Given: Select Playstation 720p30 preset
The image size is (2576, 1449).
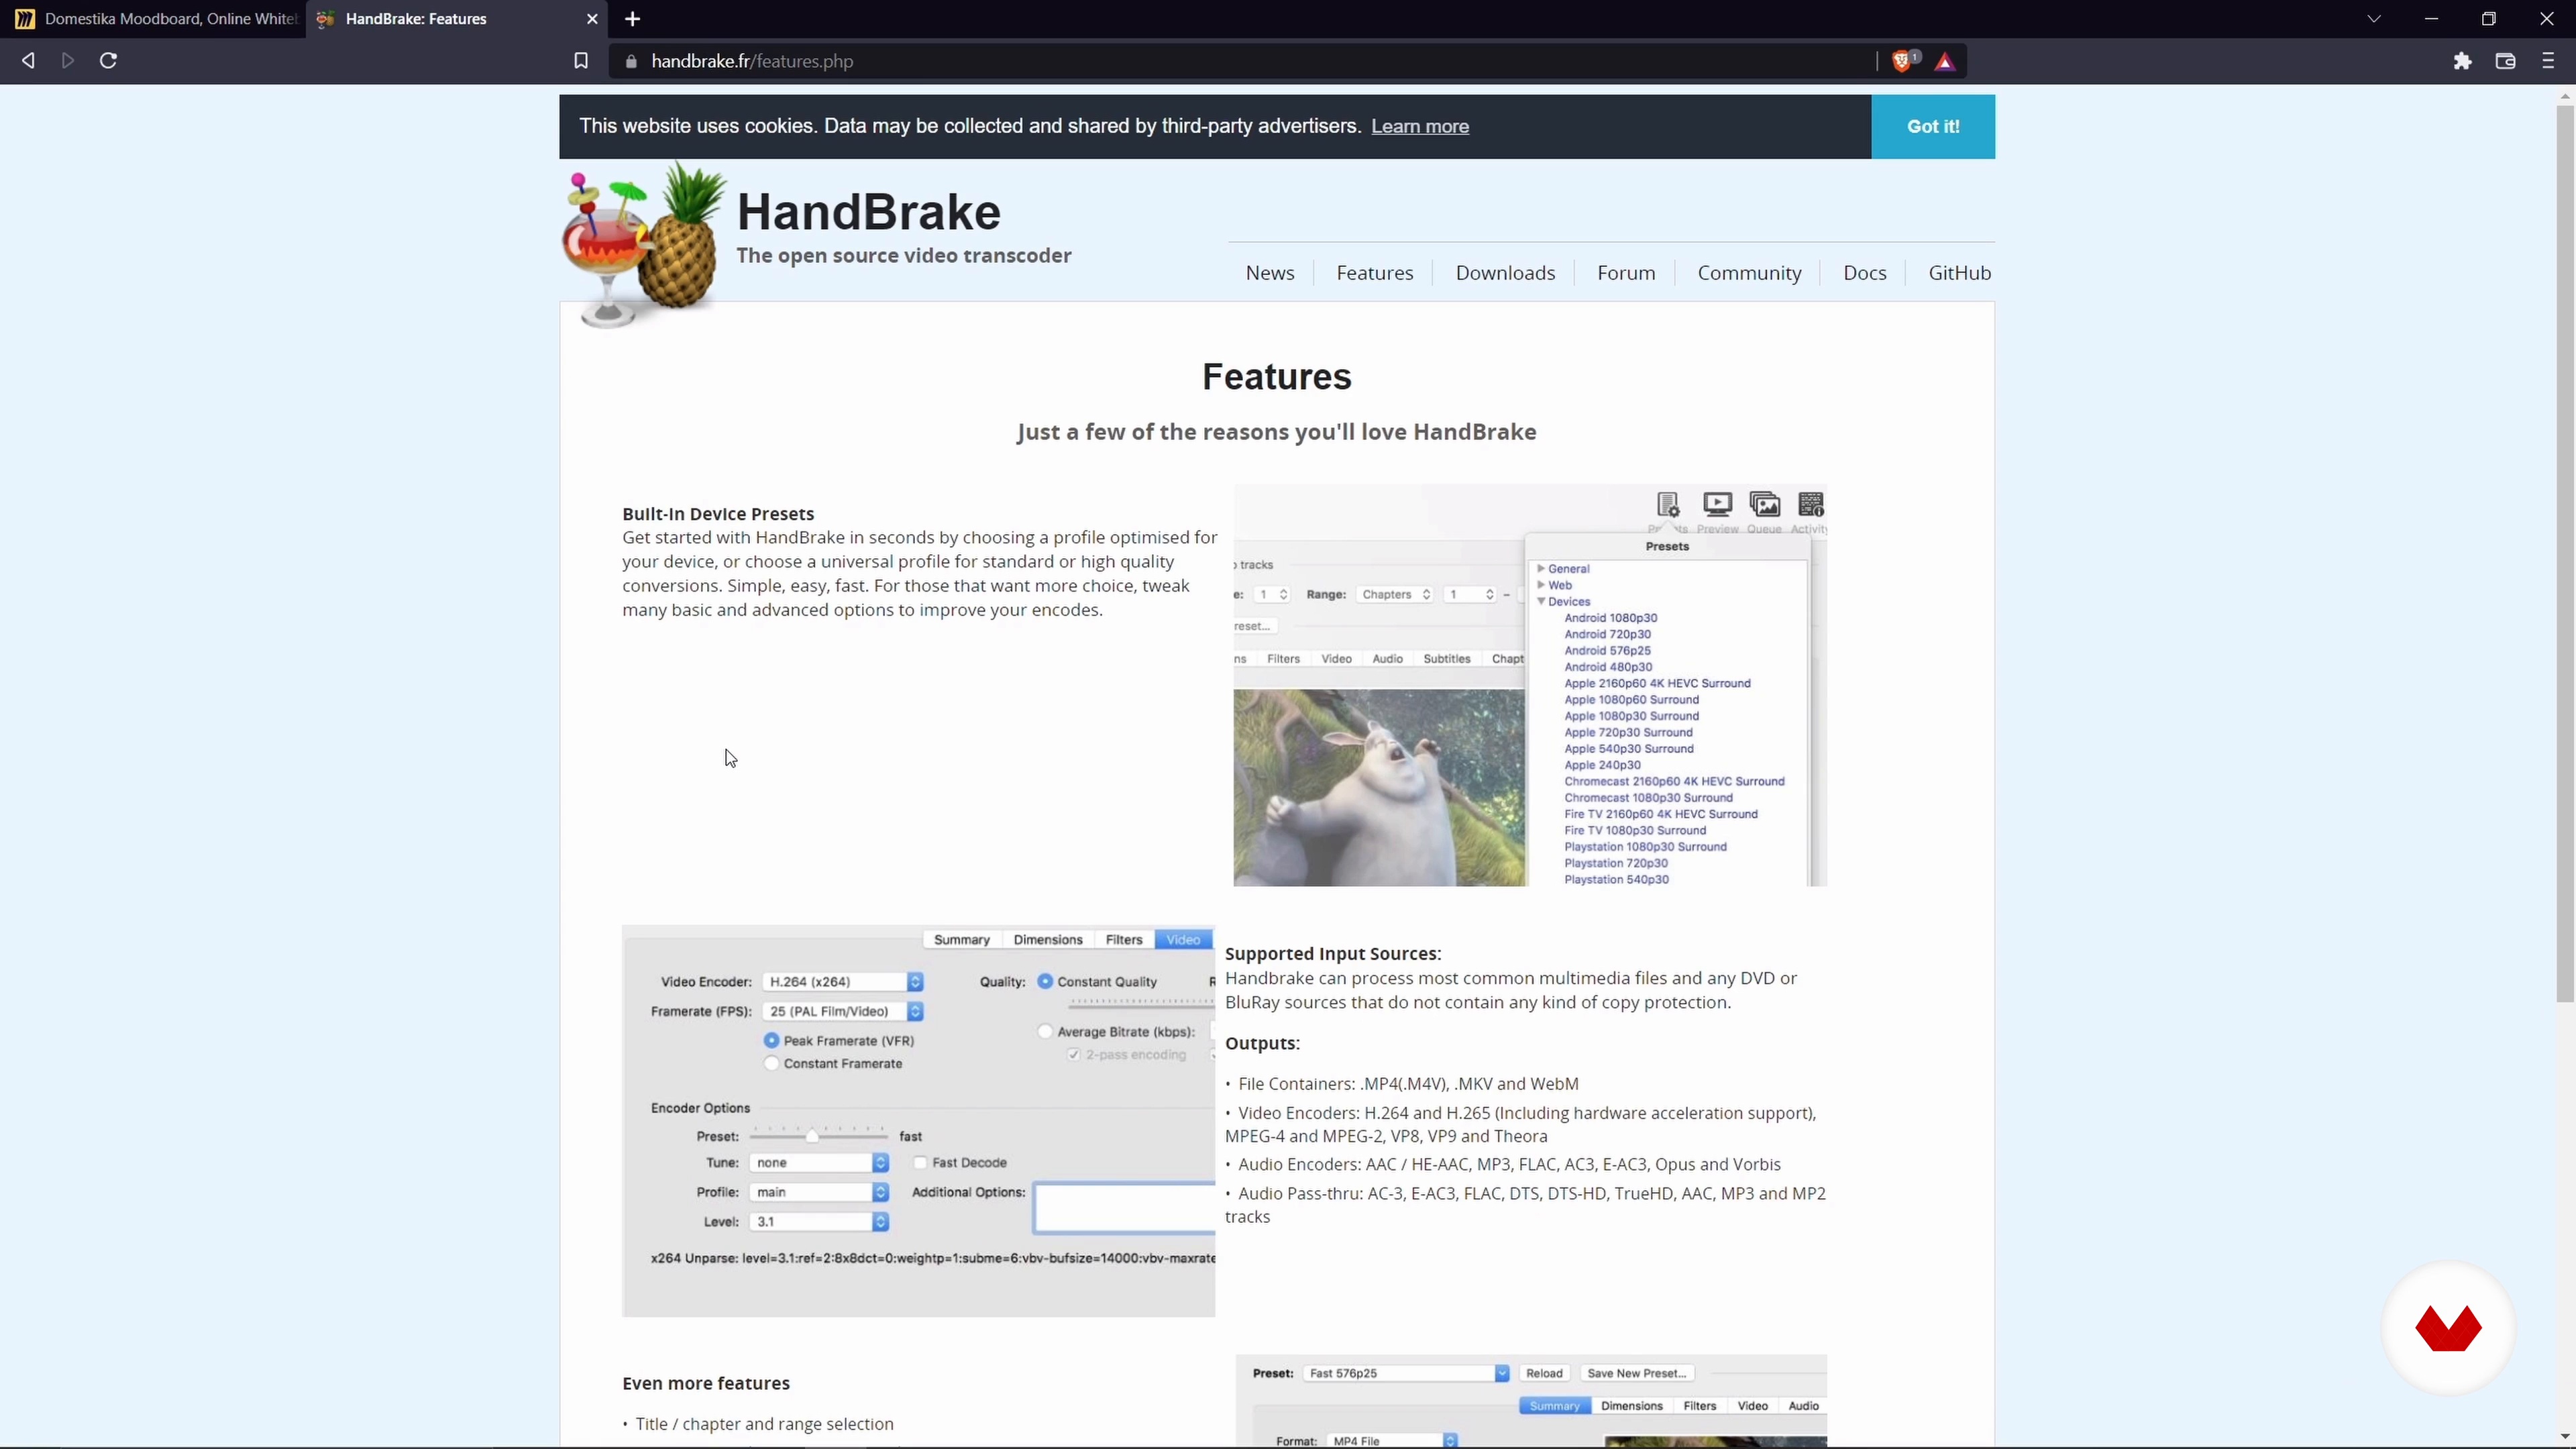Looking at the screenshot, I should point(1616,863).
